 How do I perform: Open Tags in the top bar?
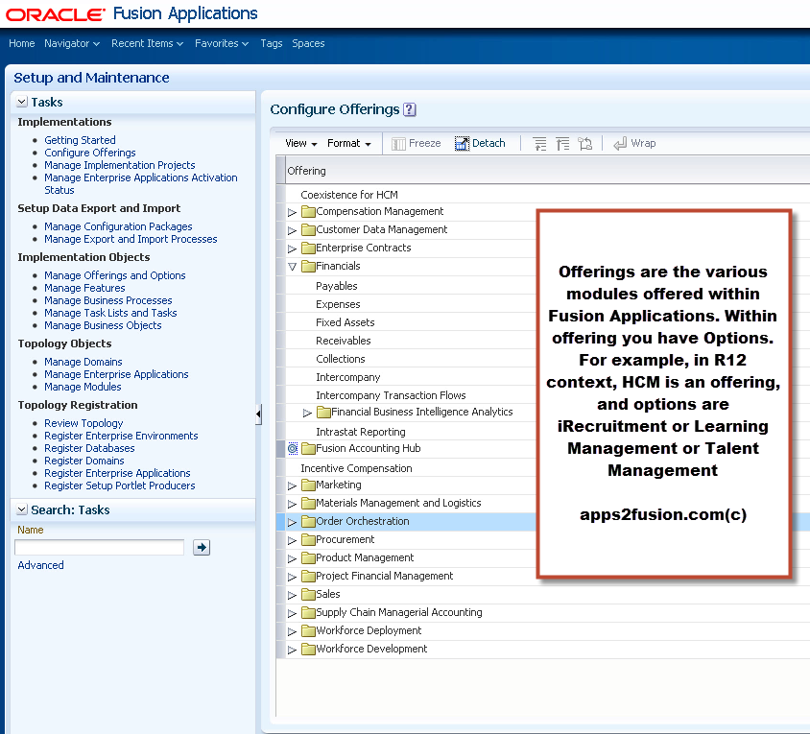272,43
